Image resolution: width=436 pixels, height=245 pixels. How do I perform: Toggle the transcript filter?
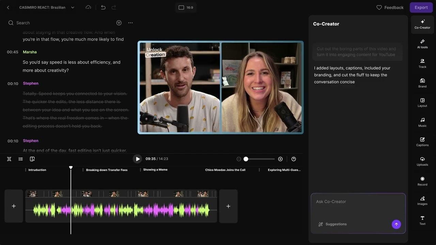pos(119,23)
